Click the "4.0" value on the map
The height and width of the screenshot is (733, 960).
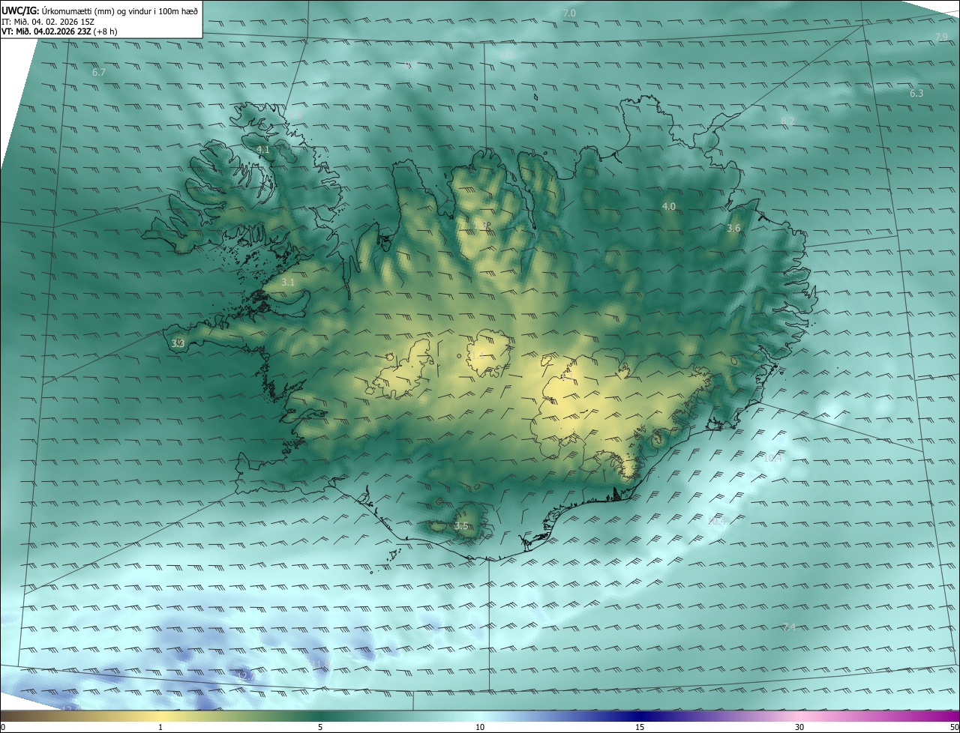coord(669,206)
